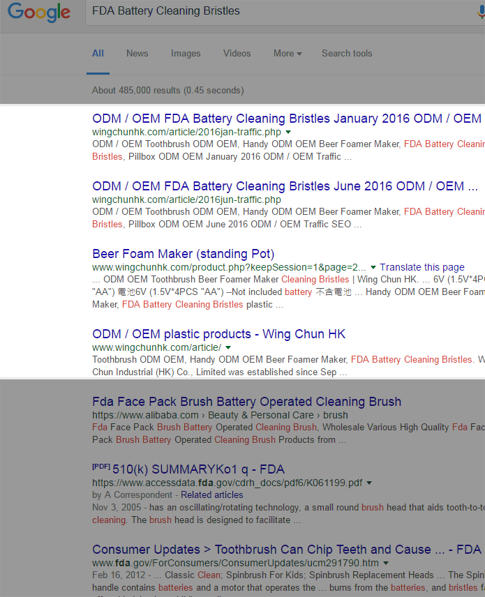Switch to the Images tab
This screenshot has height=597, width=485.
tap(186, 53)
